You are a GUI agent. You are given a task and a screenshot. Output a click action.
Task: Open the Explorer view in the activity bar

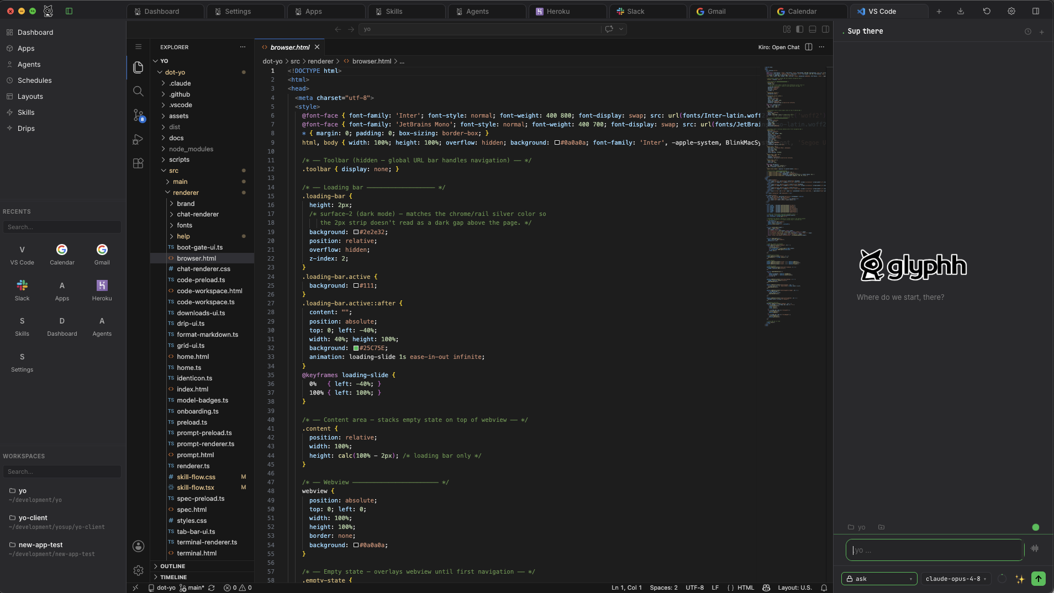[x=138, y=67]
